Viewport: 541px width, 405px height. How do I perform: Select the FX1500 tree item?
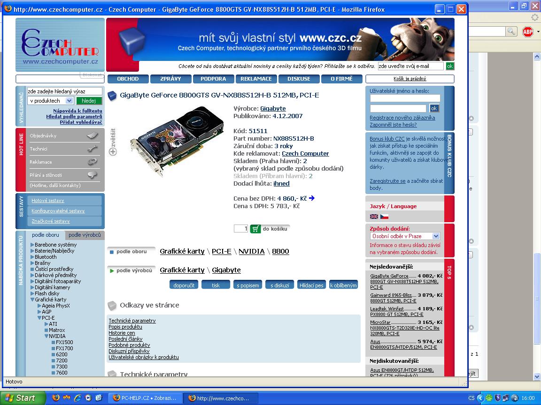(x=64, y=342)
